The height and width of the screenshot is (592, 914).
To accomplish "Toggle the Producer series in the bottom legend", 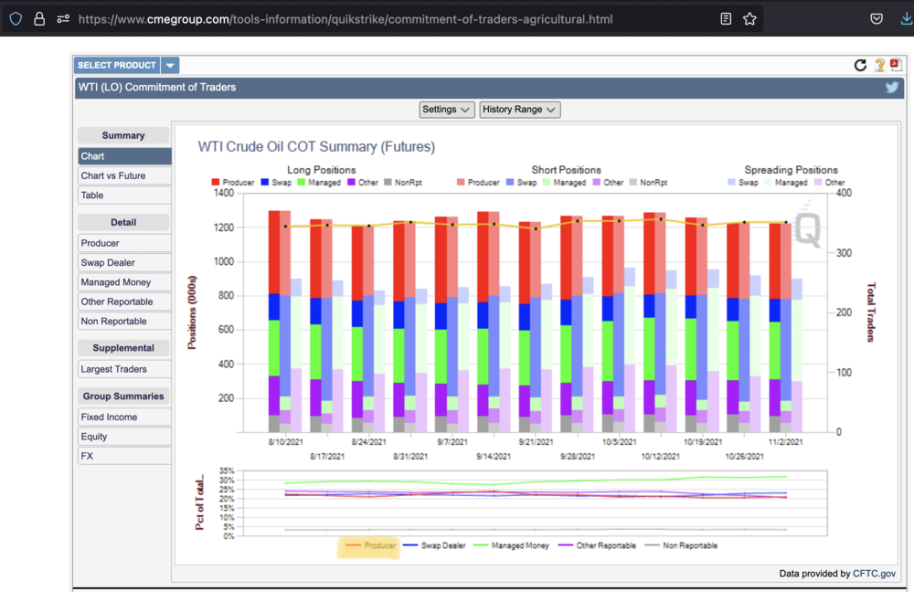I will (369, 545).
